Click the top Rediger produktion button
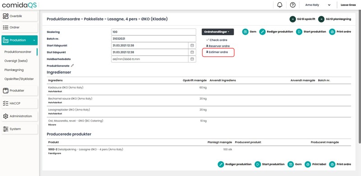 pos(276,32)
